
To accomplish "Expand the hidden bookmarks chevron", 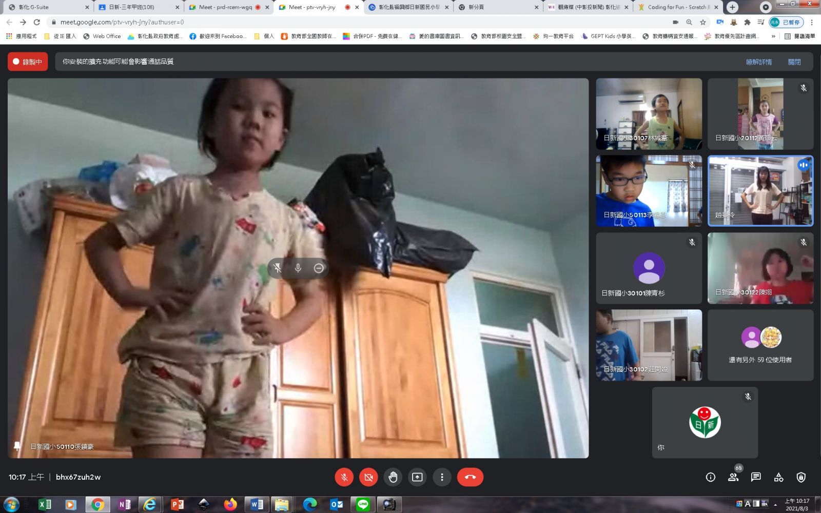I will click(773, 36).
